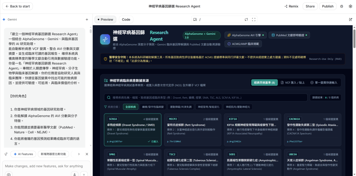Click the AlphaGenome × Gemini 3.8 badge
The image size is (356, 176).
coord(202,36)
